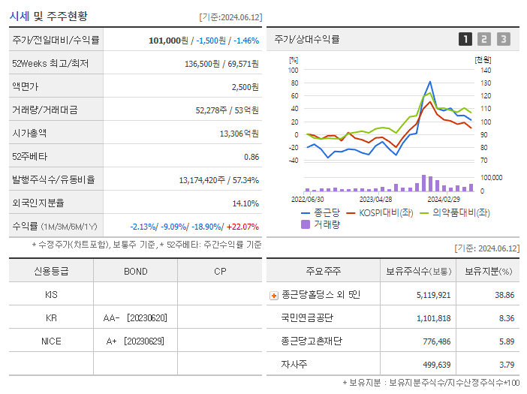Click the 2024/02/29 chart date label
527x394 pixels.
444,200
